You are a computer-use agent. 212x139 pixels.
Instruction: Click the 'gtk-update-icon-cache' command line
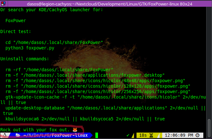[x=103, y=100]
